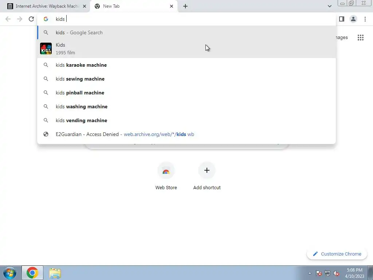Choose the 'kids washing machine' suggestion

[x=186, y=106]
